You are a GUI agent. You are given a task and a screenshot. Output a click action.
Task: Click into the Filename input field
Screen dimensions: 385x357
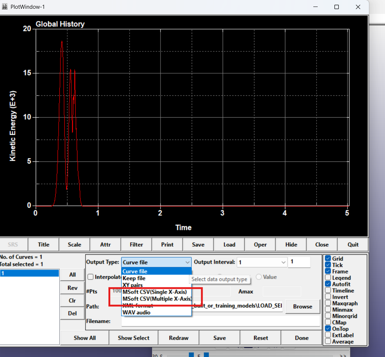click(220, 321)
